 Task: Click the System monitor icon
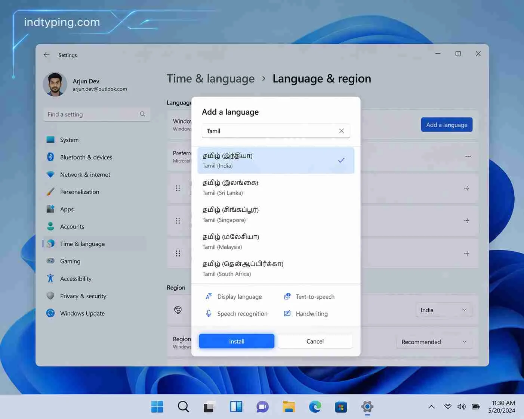(x=50, y=140)
